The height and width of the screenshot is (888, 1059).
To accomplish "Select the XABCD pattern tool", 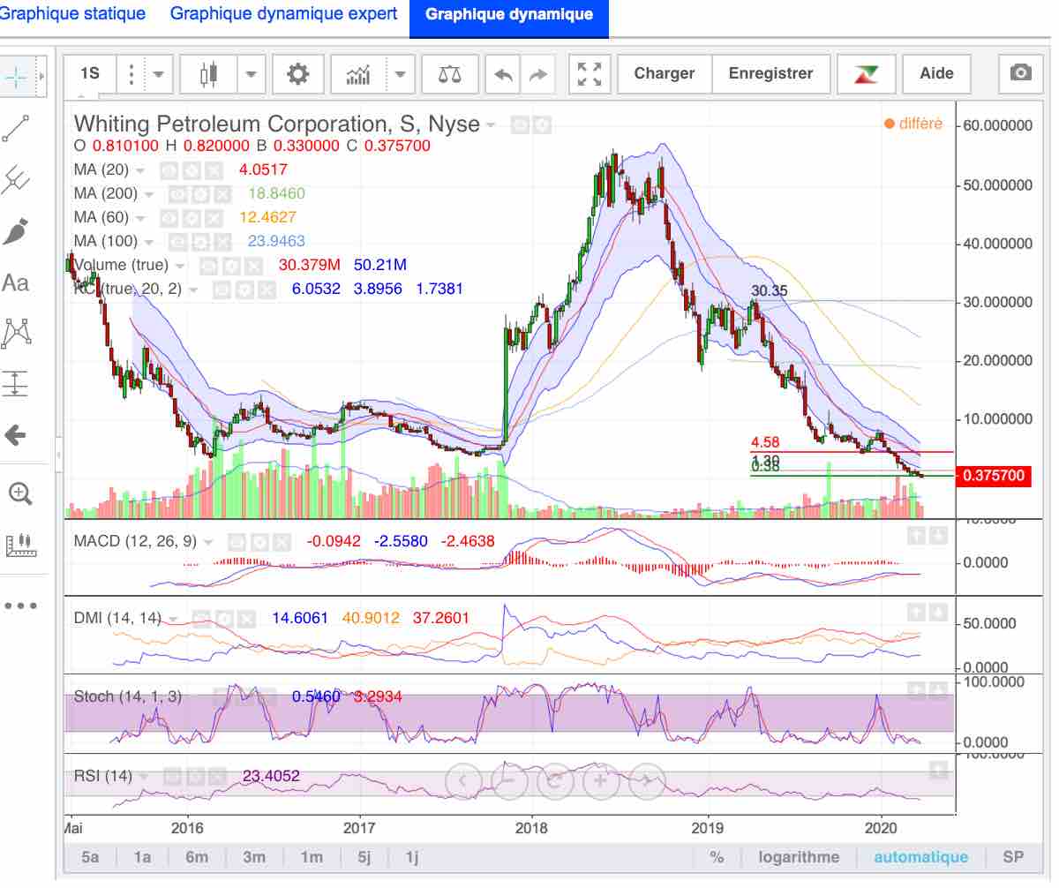I will 16,333.
